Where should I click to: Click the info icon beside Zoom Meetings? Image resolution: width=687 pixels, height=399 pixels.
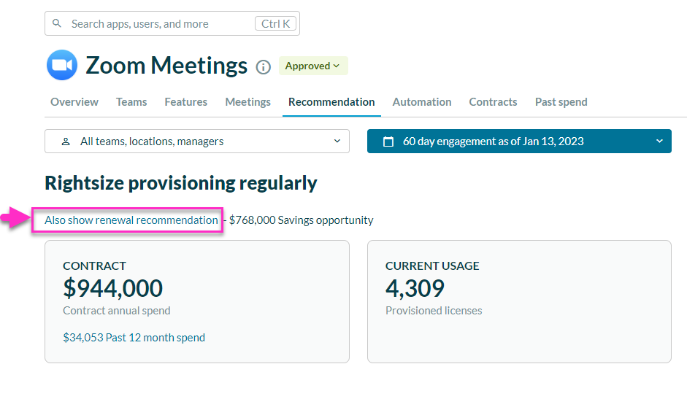264,67
